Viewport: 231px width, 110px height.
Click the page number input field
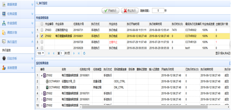[x=62, y=53]
